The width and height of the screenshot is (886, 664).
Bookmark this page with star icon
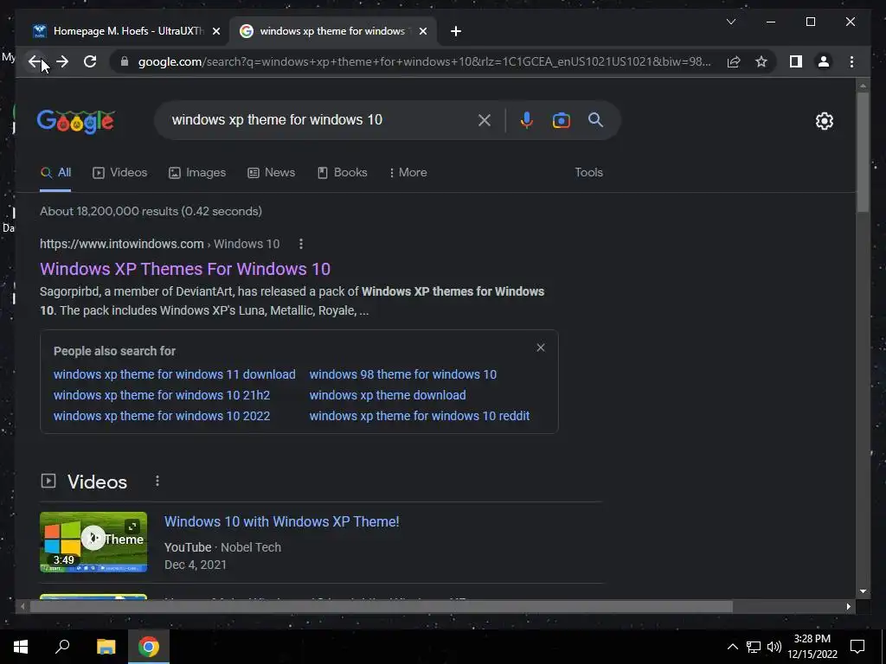(761, 61)
